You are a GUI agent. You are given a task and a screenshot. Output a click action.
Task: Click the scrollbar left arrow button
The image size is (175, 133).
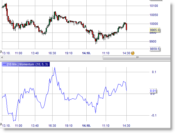point(2,57)
